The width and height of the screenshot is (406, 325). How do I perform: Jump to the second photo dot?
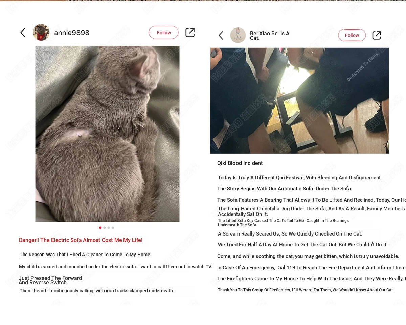[x=105, y=228]
